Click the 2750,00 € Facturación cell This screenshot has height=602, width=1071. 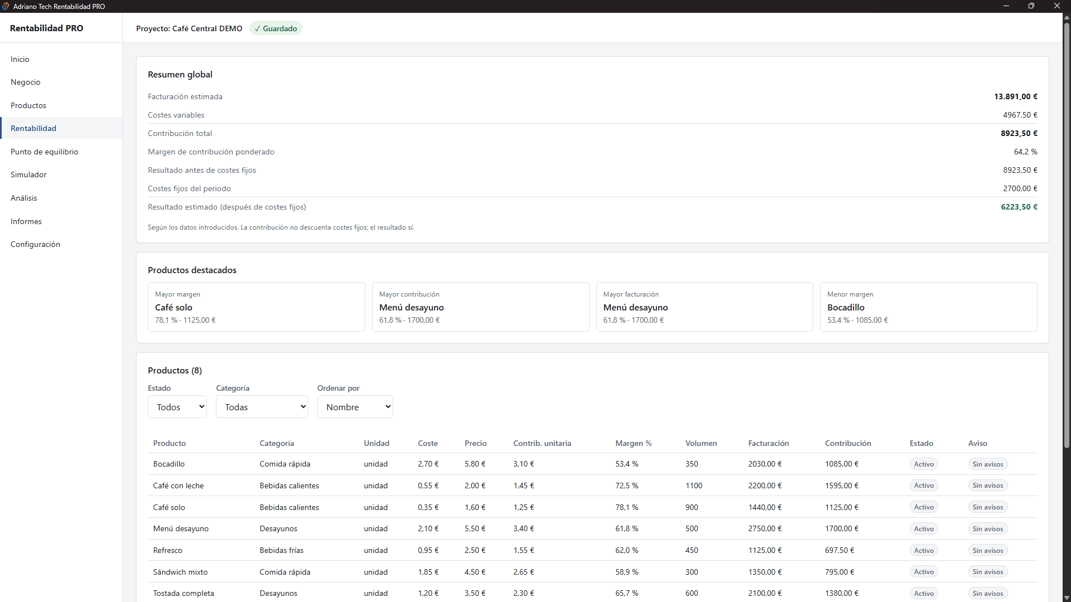(765, 528)
